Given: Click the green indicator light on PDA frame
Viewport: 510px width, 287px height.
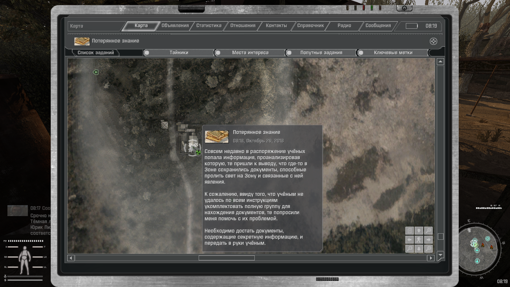Looking at the screenshot, I should click(372, 8).
